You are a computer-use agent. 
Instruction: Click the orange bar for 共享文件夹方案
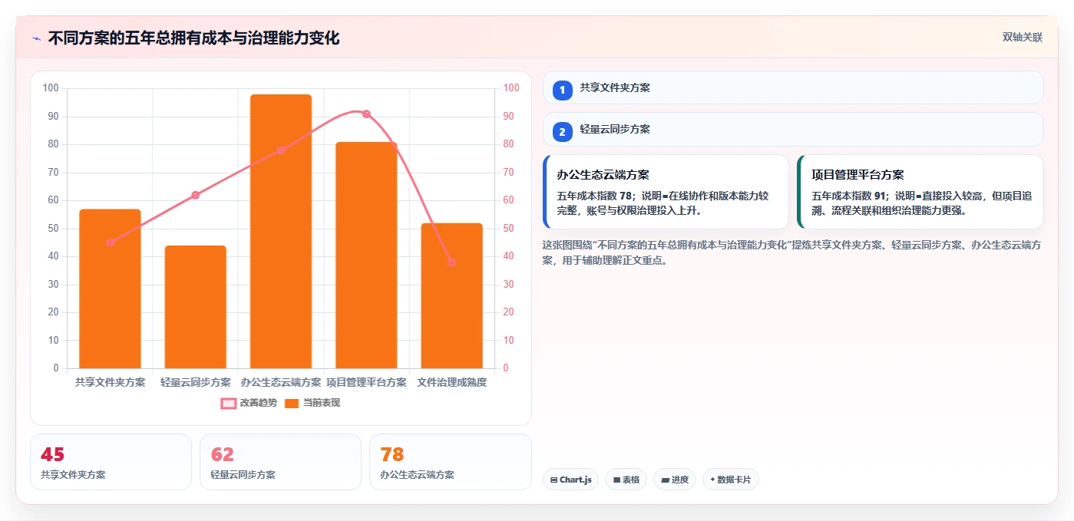tap(110, 289)
